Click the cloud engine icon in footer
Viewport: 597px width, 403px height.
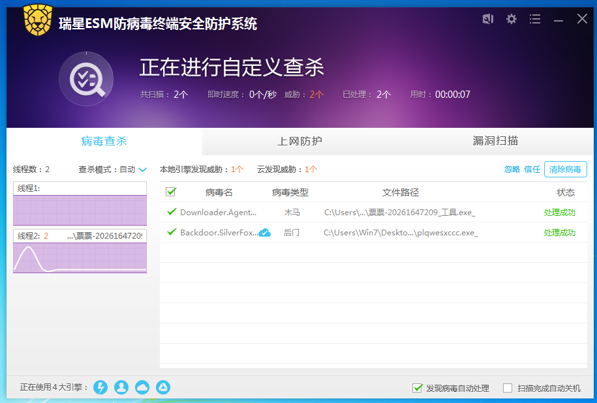pos(142,387)
